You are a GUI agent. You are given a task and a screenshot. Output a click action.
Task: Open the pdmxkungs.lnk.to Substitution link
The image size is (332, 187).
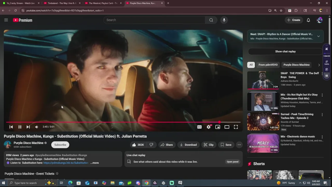66,163
